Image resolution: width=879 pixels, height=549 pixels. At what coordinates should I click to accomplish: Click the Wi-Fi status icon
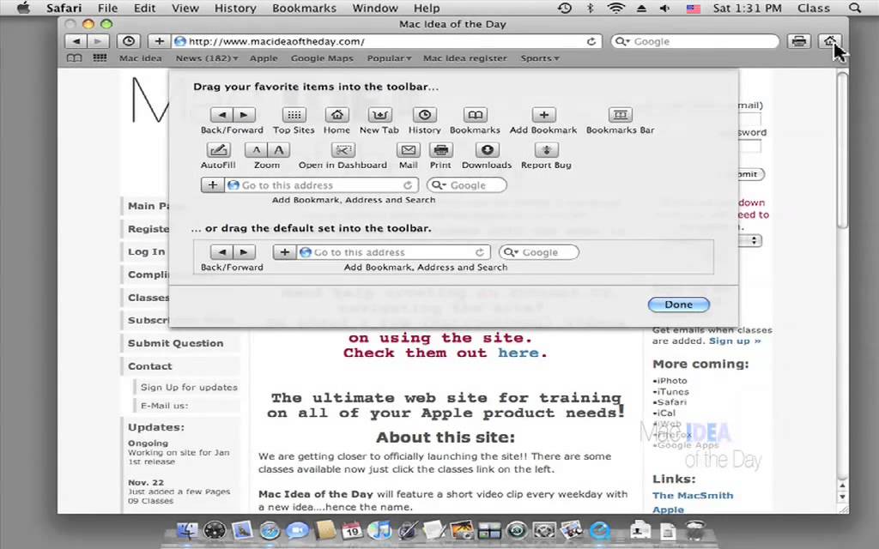click(x=616, y=9)
